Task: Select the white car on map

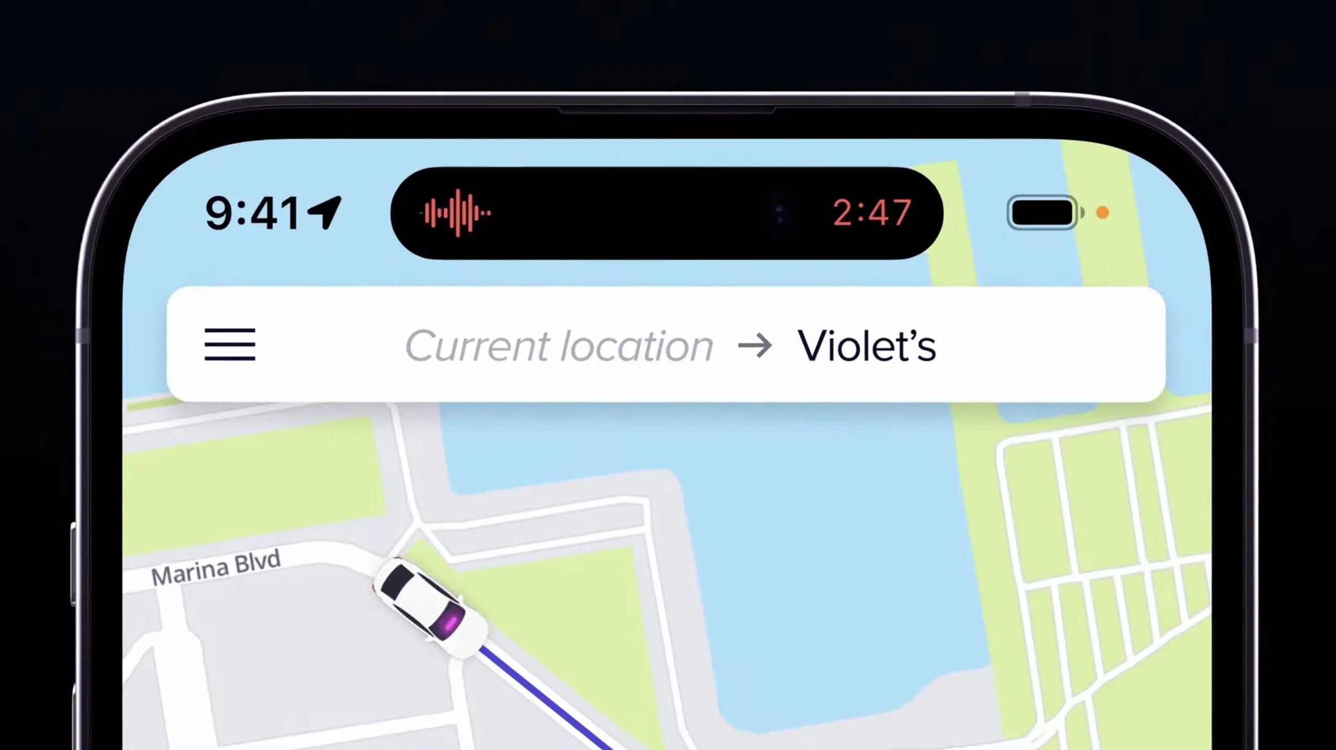Action: coord(430,608)
